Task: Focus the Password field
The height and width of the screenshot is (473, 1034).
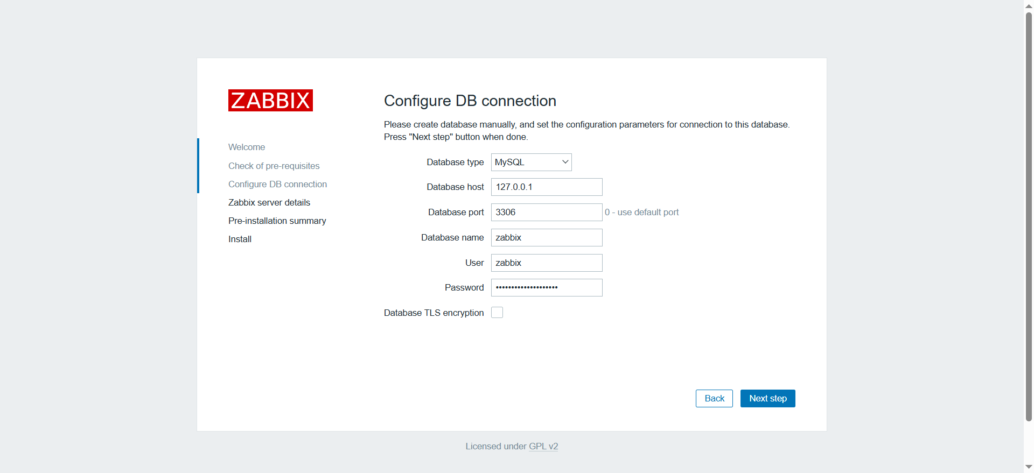Action: [546, 287]
